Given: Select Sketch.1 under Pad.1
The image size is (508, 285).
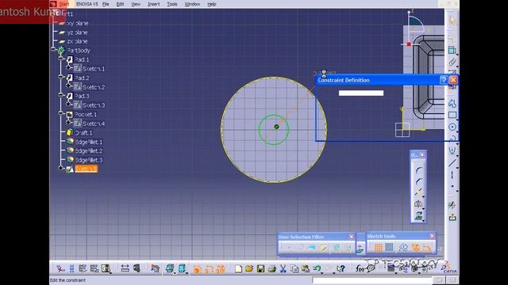Looking at the screenshot, I should click(94, 69).
